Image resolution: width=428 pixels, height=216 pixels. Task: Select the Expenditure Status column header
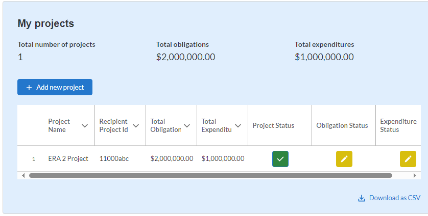click(398, 126)
